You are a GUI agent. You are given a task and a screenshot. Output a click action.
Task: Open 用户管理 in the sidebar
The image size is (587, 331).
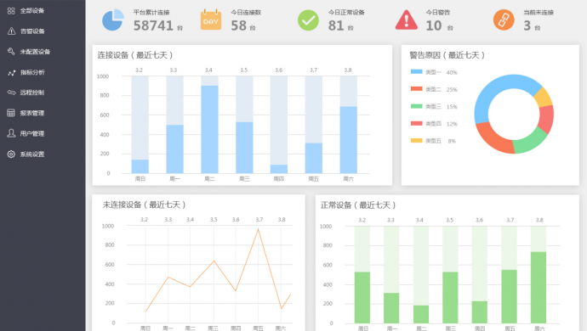click(26, 133)
